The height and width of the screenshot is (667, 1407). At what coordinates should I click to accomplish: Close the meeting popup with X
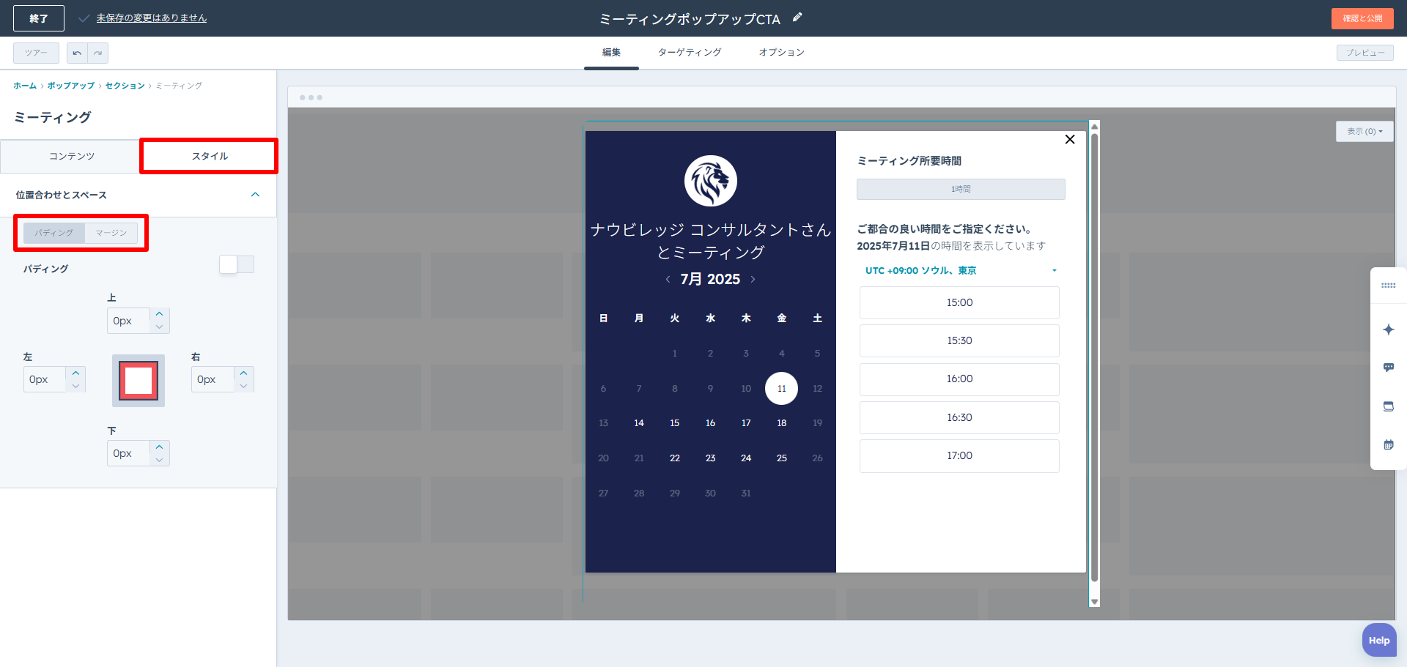coord(1069,139)
